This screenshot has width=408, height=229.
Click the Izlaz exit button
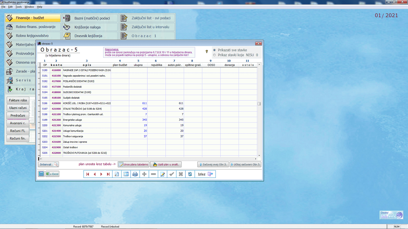click(x=205, y=174)
